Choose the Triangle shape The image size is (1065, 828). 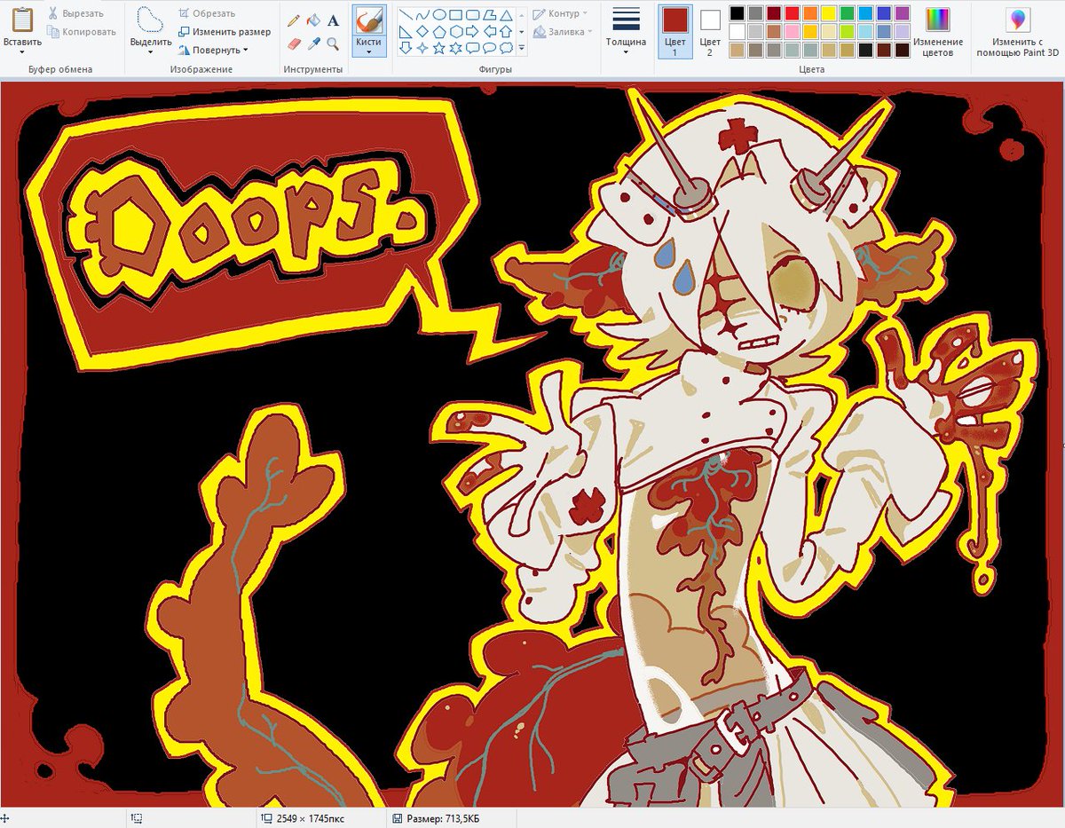tap(506, 15)
